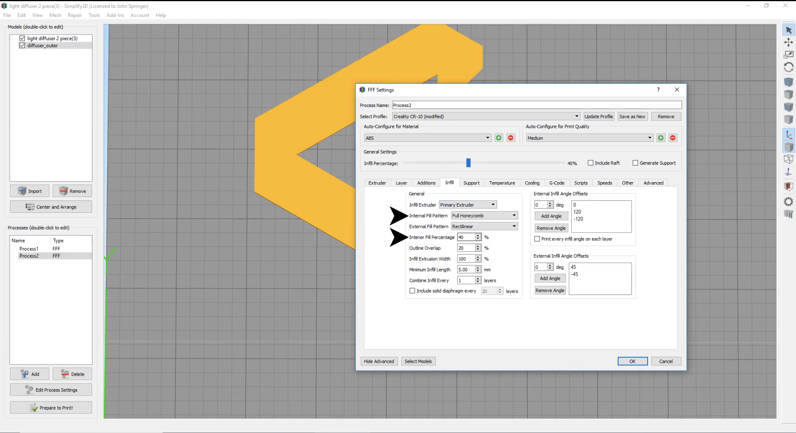Enable the Include Raft checkbox
Image resolution: width=796 pixels, height=433 pixels.
590,163
